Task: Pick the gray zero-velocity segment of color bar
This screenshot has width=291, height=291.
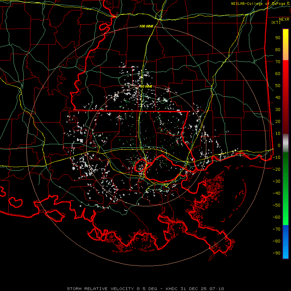Action: [x=286, y=143]
